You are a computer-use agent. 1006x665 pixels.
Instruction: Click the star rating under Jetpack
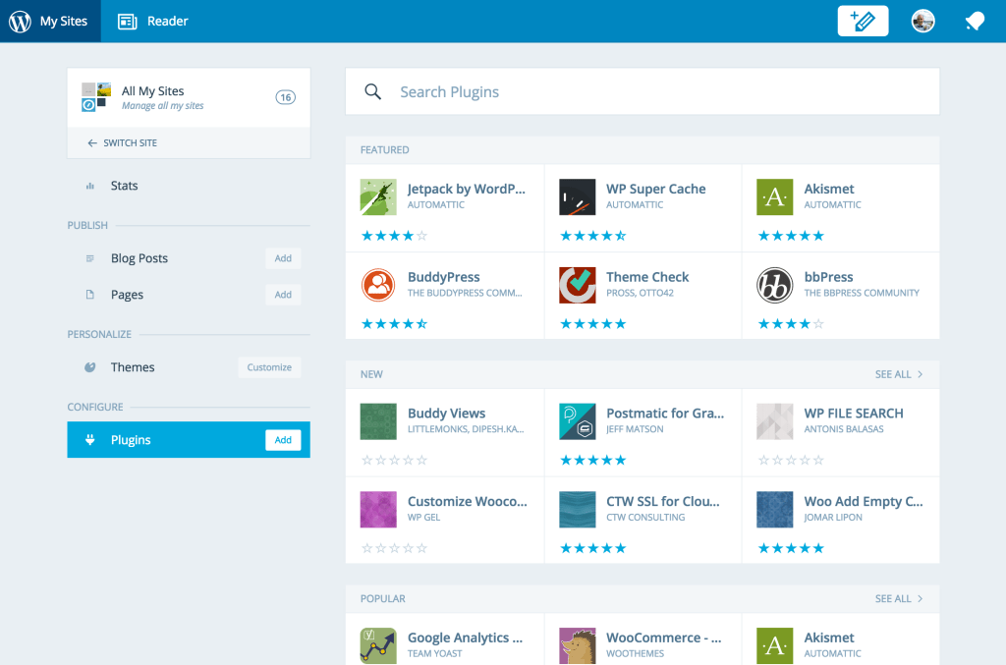pyautogui.click(x=394, y=236)
